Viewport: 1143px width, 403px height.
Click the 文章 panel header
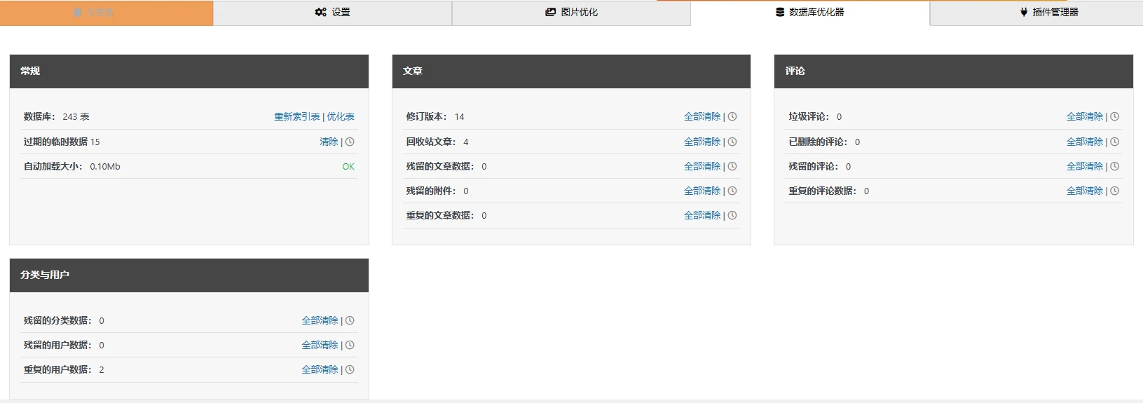click(571, 71)
